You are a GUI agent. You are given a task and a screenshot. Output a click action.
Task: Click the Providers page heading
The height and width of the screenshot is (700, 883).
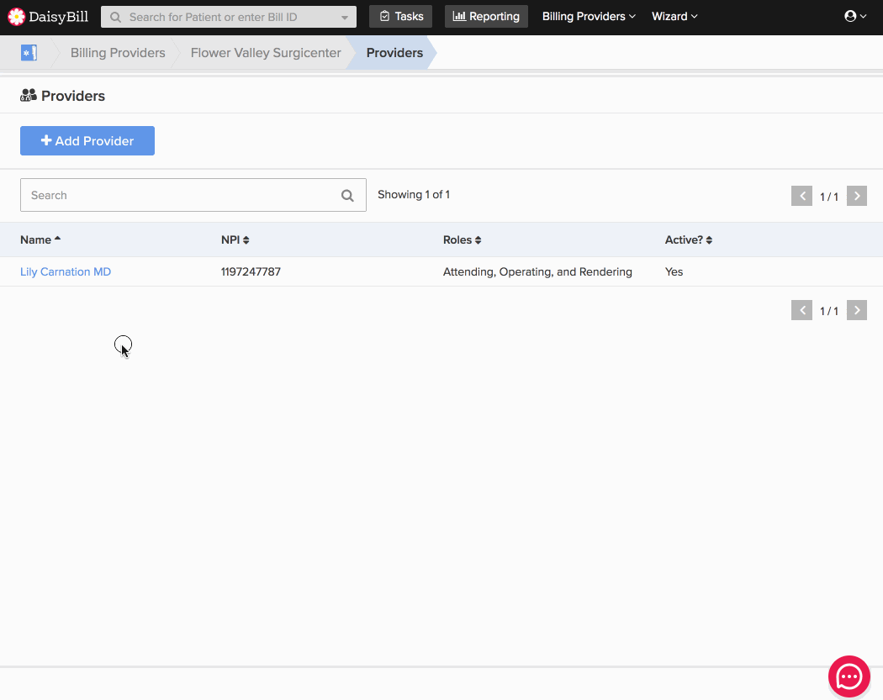(x=73, y=97)
